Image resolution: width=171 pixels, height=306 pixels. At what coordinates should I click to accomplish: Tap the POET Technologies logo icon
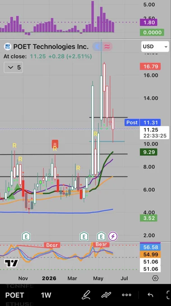[8, 46]
